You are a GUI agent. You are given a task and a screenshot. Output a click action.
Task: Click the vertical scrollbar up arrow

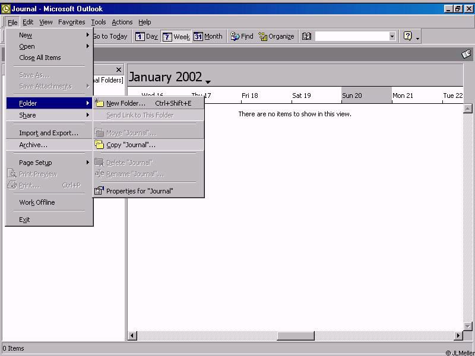click(x=468, y=109)
